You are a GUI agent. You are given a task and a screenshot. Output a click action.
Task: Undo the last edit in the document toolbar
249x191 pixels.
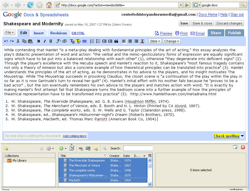(x=6, y=41)
